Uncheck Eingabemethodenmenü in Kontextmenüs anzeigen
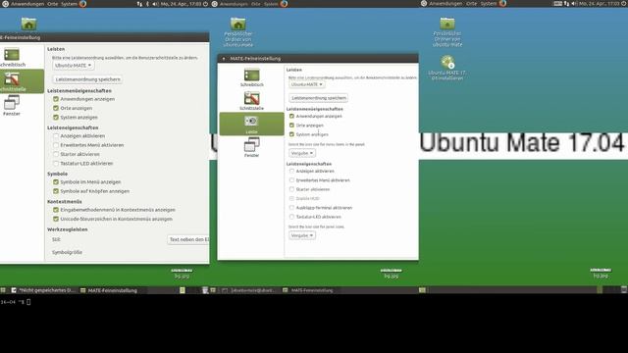The width and height of the screenshot is (628, 353). point(56,210)
